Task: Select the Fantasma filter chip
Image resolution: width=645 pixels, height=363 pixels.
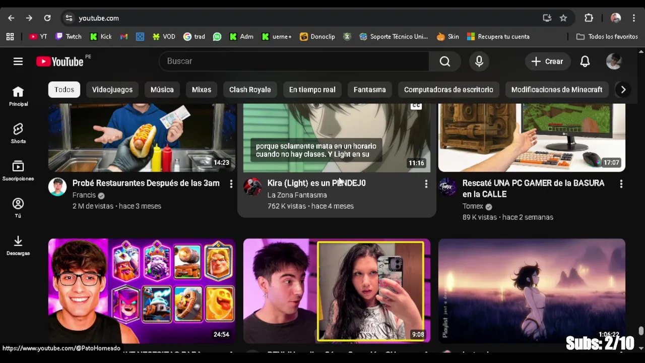Action: (369, 90)
